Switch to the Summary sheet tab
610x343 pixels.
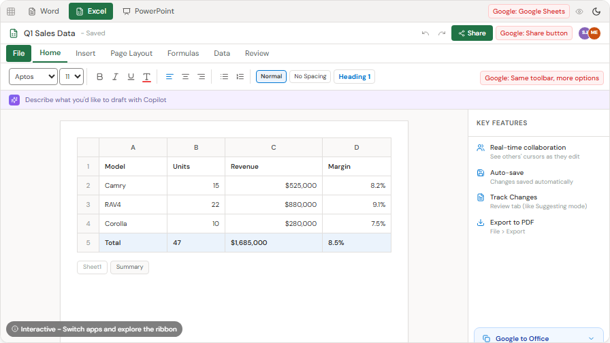(129, 267)
